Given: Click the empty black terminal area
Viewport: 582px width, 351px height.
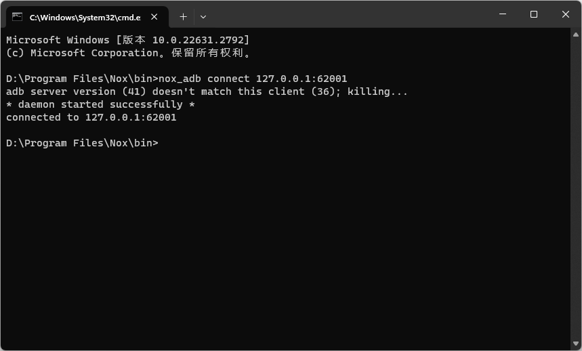Looking at the screenshot, I should 286,245.
